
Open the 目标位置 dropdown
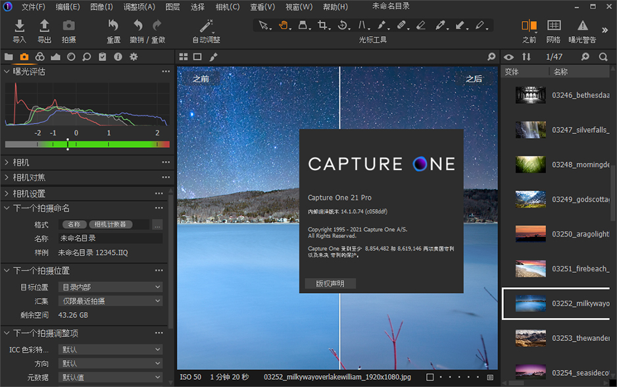coord(110,287)
